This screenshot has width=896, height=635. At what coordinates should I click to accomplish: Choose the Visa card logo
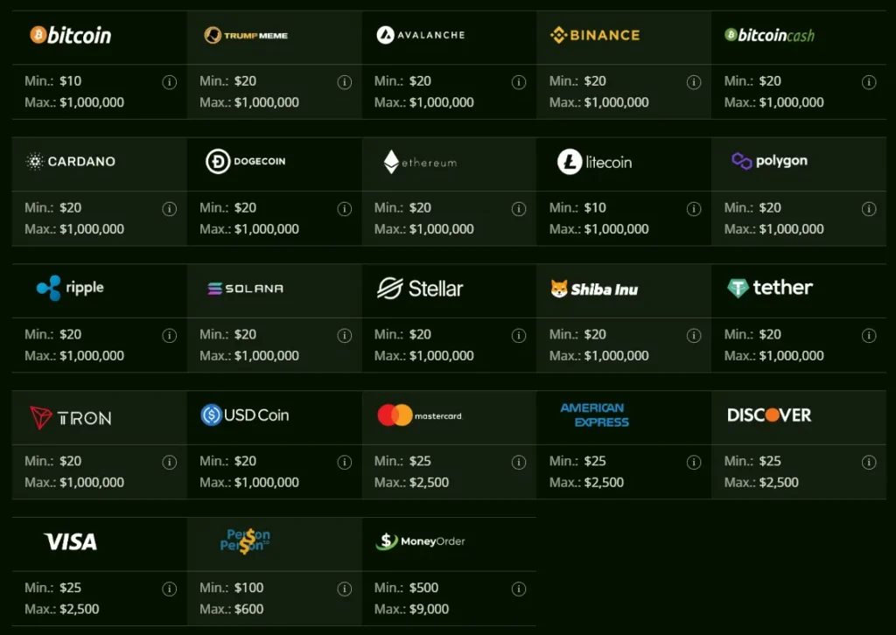pos(70,542)
